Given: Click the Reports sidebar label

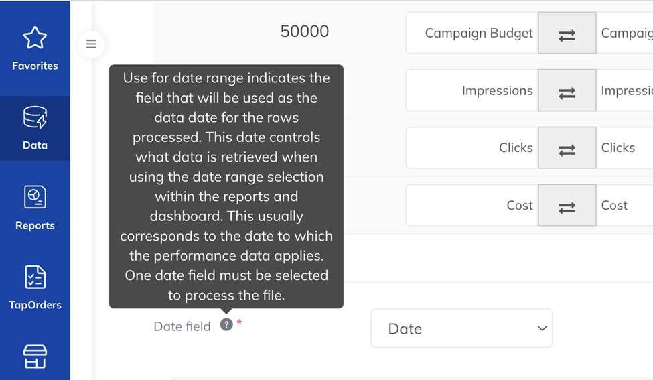Looking at the screenshot, I should coord(35,225).
